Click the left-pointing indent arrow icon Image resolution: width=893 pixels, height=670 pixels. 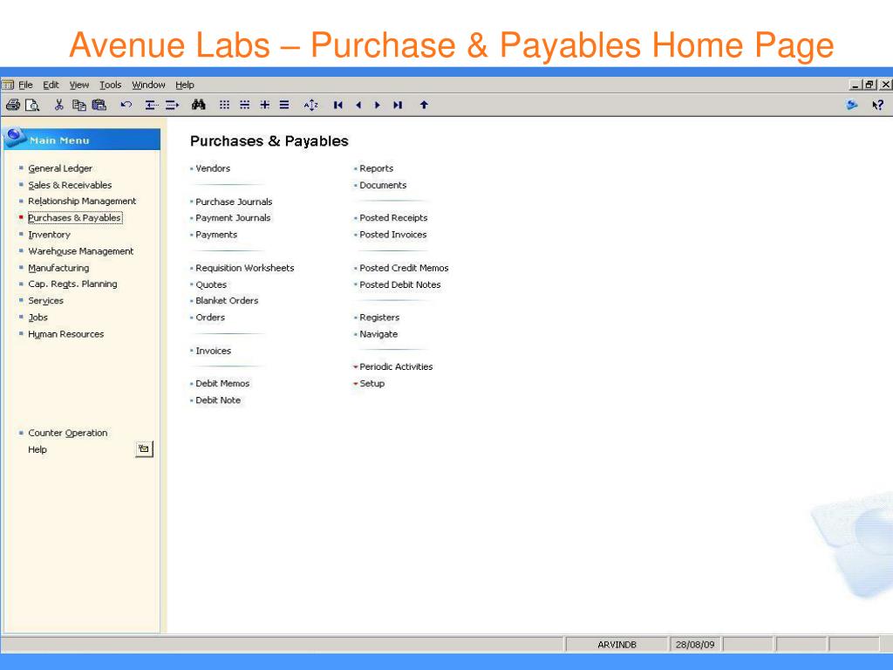tap(151, 105)
